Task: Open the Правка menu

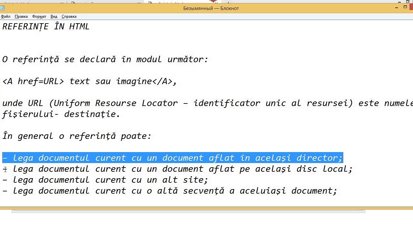Action: pos(21,16)
